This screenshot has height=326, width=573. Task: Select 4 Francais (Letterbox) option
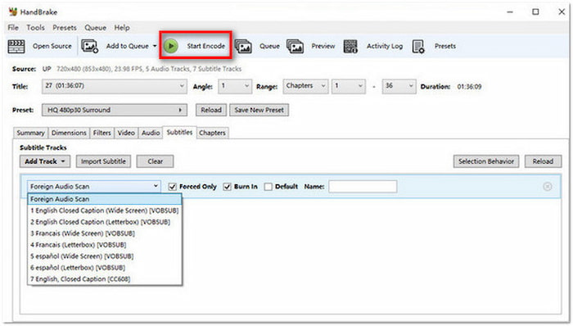pyautogui.click(x=105, y=245)
